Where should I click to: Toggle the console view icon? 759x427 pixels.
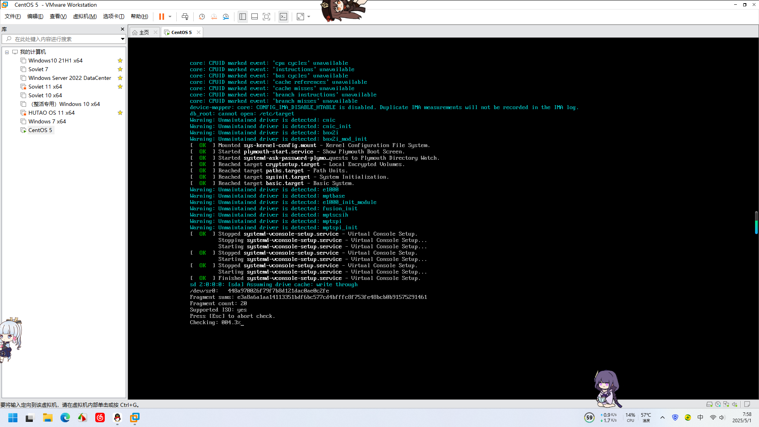[283, 17]
